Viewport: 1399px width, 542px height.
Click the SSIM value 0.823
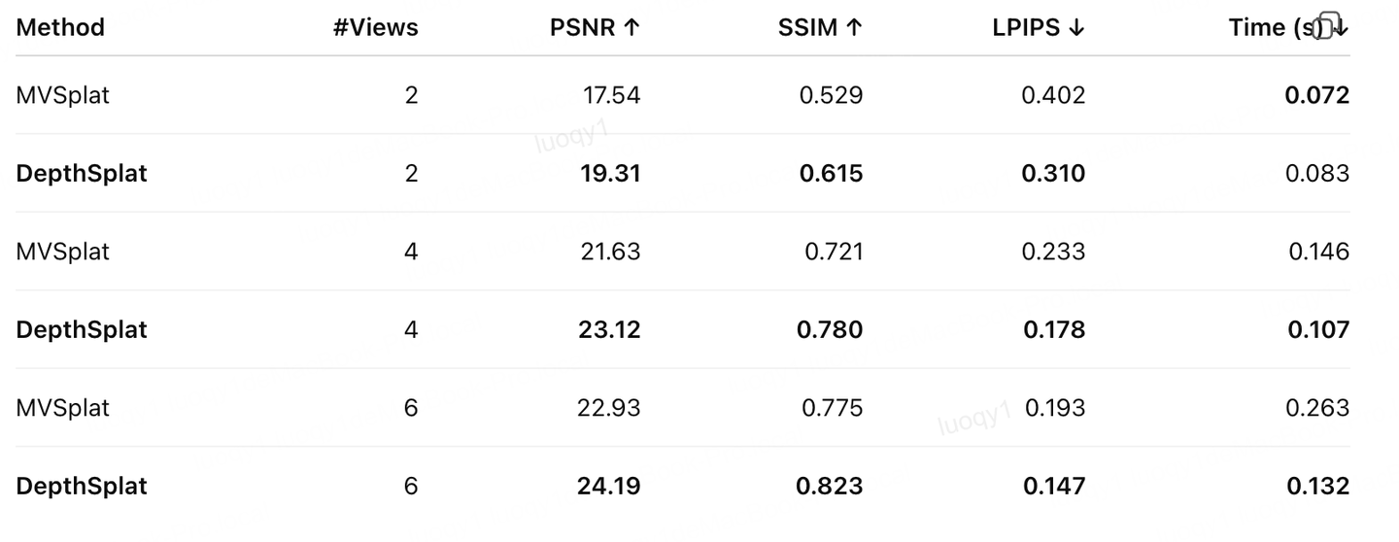tap(830, 486)
